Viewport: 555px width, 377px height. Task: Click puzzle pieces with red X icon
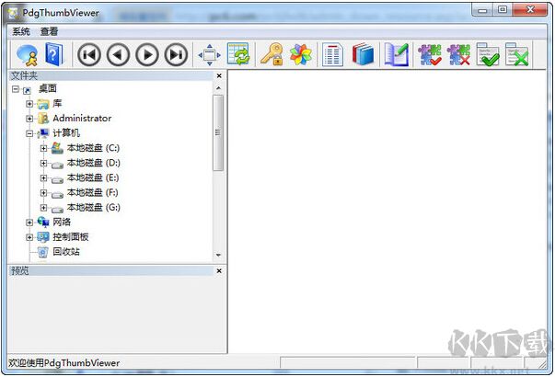point(458,55)
